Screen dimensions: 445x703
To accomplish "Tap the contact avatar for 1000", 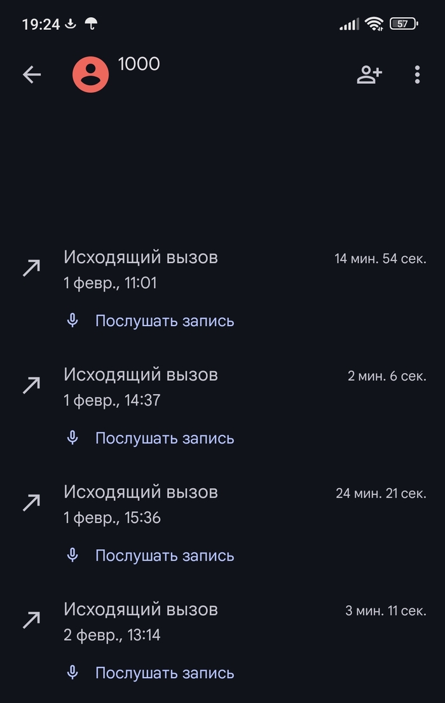I will tap(90, 75).
